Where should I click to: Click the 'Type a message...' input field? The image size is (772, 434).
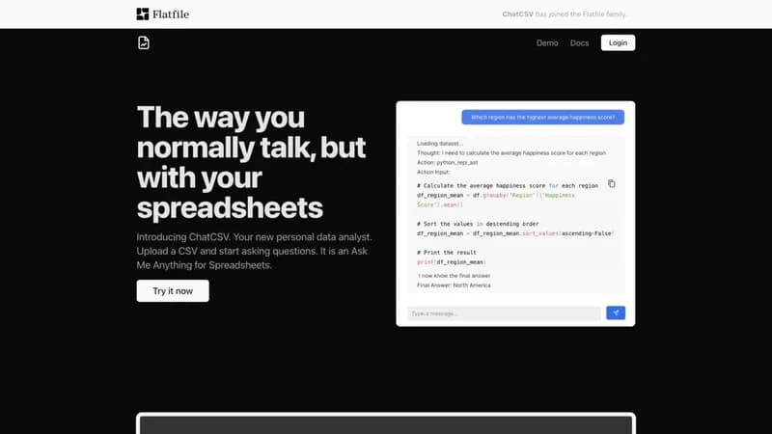[x=504, y=313]
